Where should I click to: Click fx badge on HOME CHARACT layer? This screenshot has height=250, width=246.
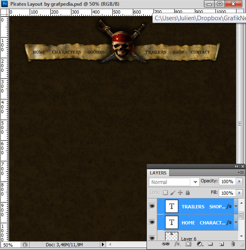[x=229, y=222]
